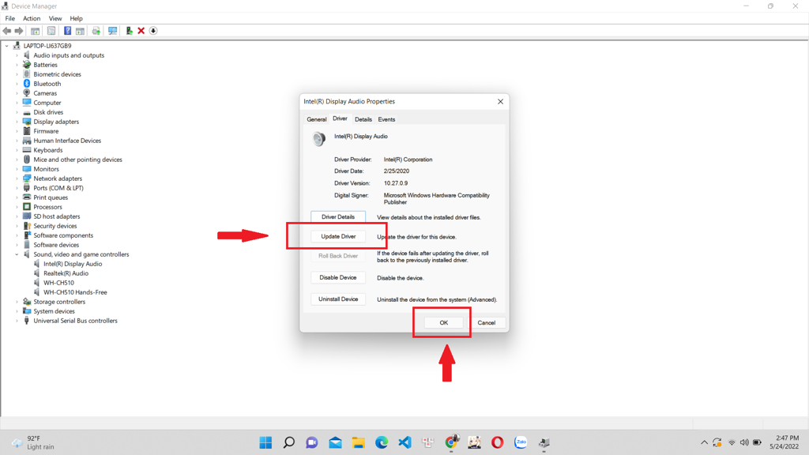Click the down-arrow disable device icon
The height and width of the screenshot is (455, 809).
pyautogui.click(x=153, y=31)
